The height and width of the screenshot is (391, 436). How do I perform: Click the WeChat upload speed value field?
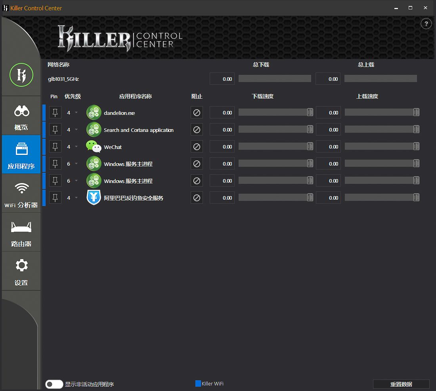pyautogui.click(x=329, y=147)
